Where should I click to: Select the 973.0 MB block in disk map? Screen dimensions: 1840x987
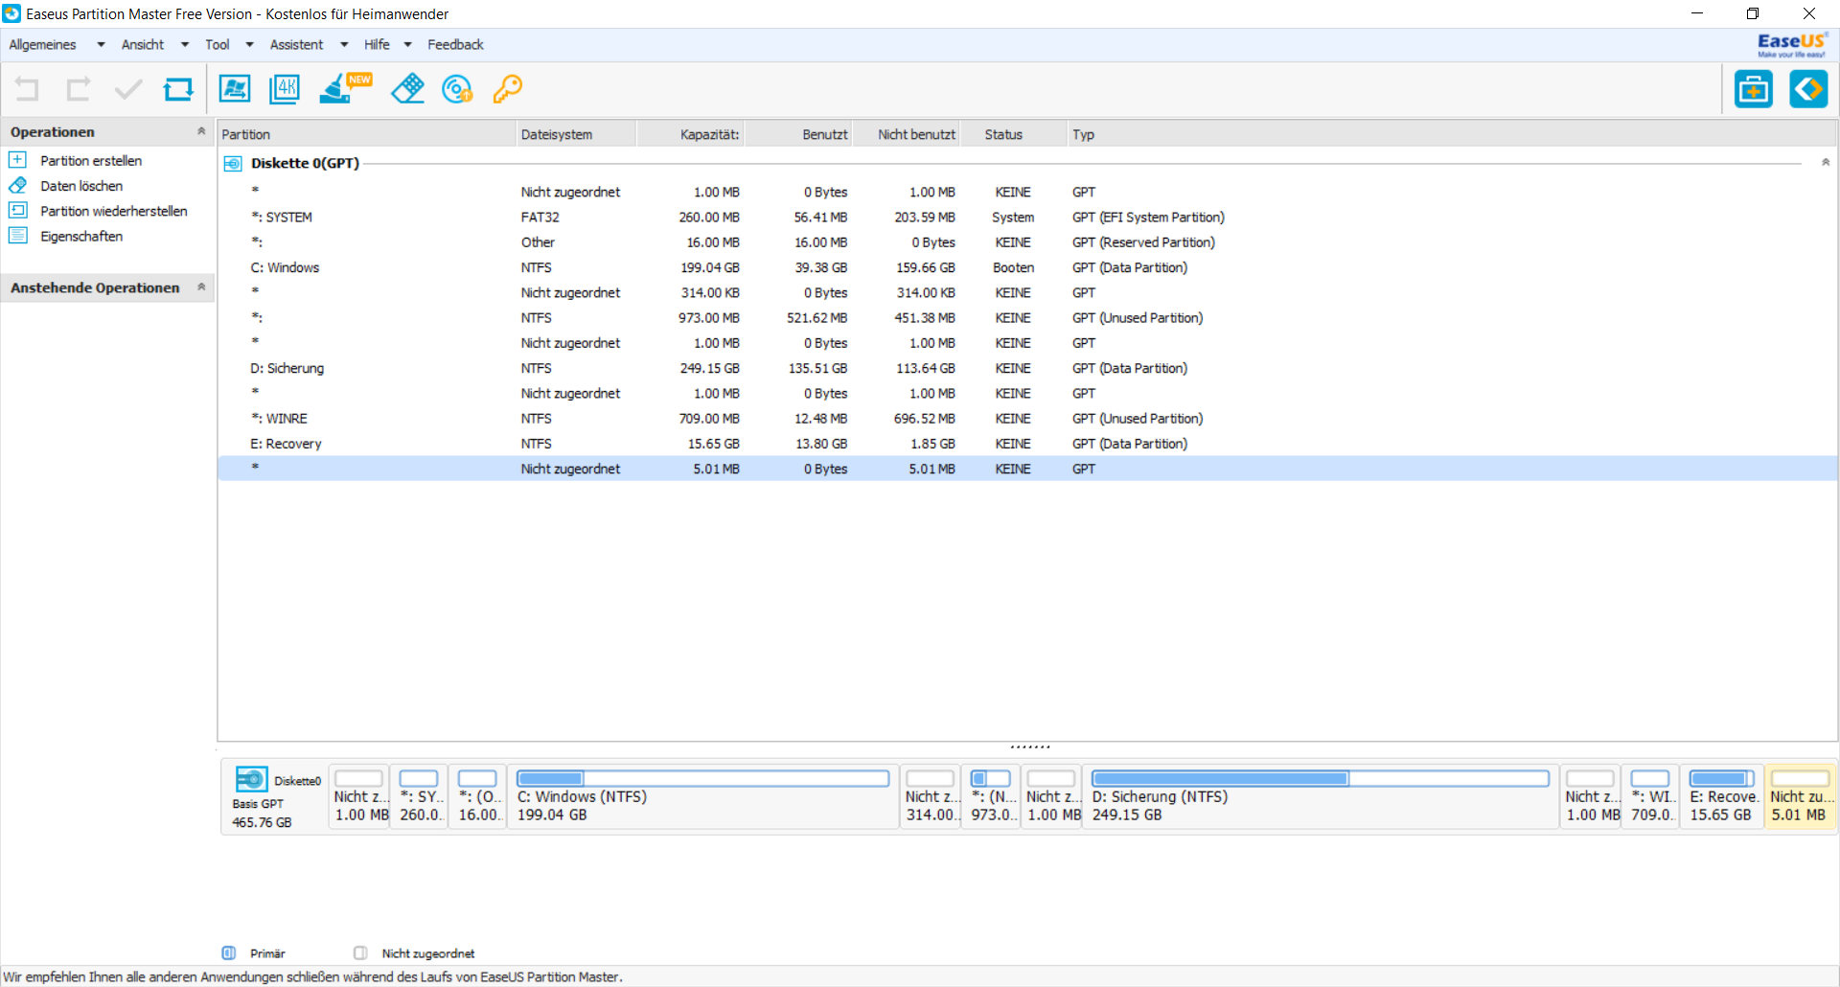tap(991, 796)
